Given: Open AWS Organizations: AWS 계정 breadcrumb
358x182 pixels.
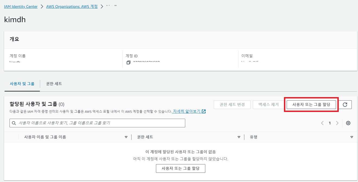Looking at the screenshot, I should [x=72, y=6].
